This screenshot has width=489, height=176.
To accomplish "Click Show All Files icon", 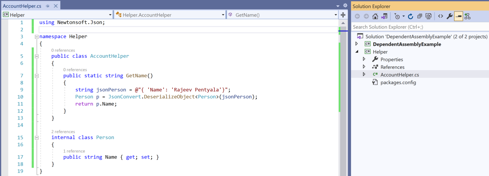I will (x=428, y=16).
